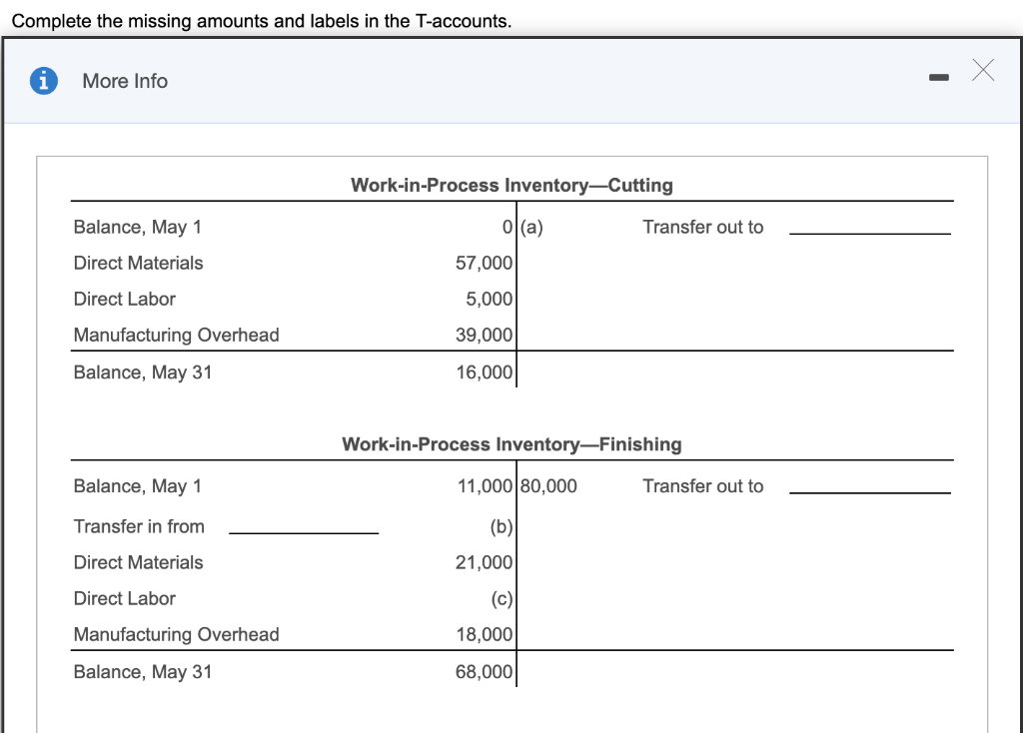1023x733 pixels.
Task: Click the Work-in-Process Inventory—Finishing title
Action: point(511,444)
